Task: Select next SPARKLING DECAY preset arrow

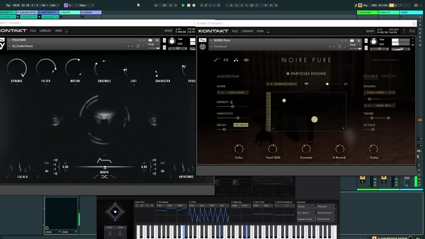Action: pyautogui.click(x=272, y=84)
